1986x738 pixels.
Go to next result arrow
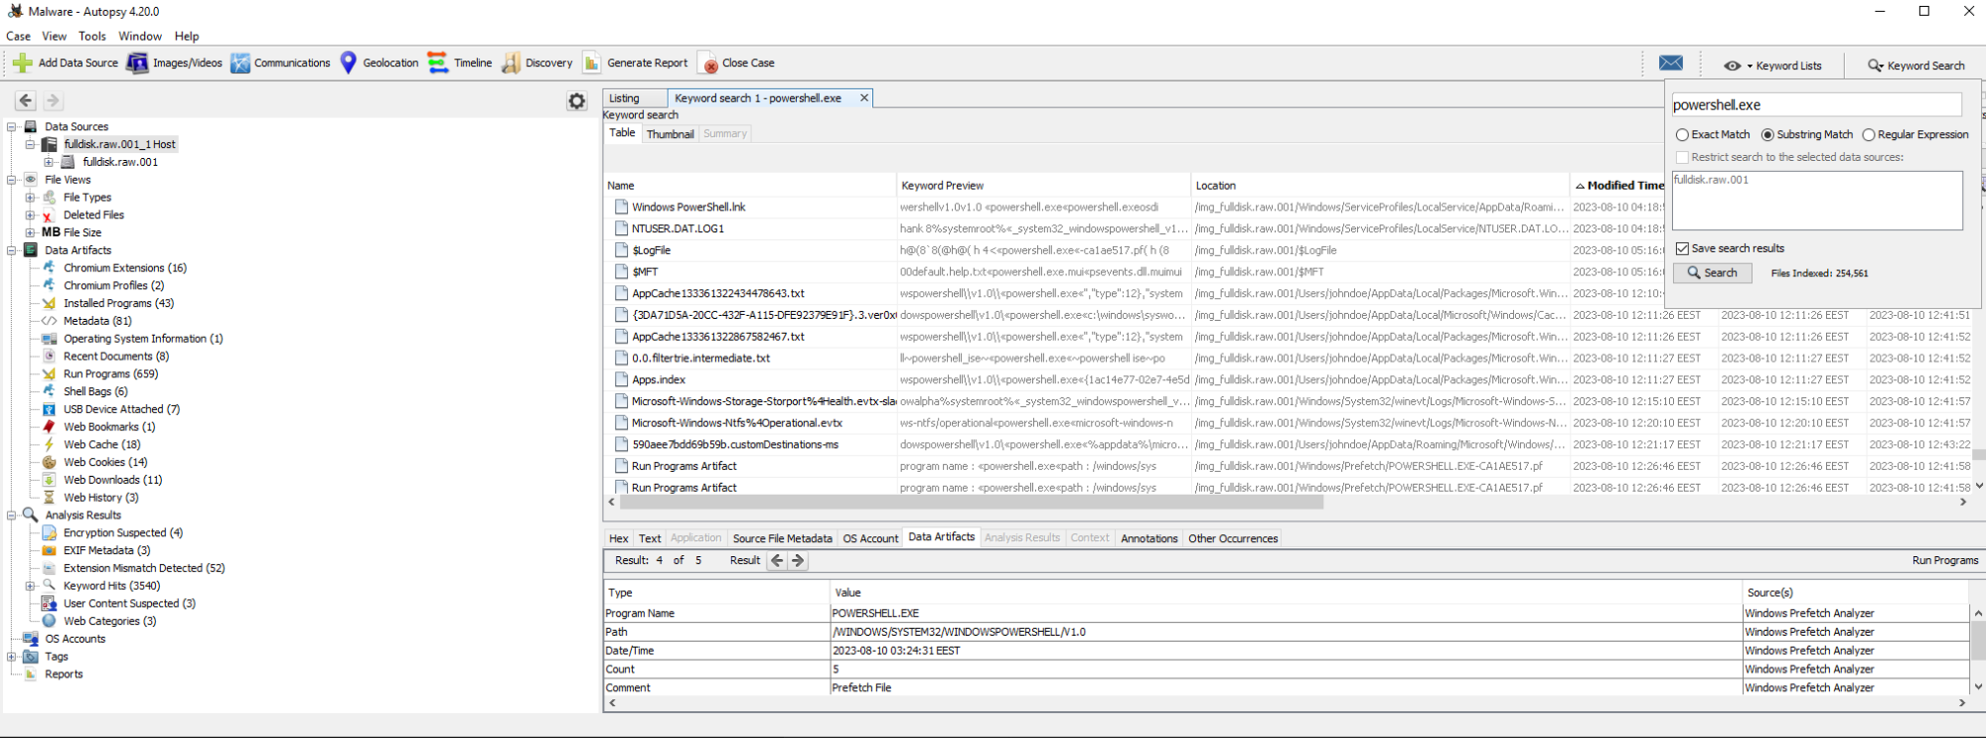tap(798, 560)
